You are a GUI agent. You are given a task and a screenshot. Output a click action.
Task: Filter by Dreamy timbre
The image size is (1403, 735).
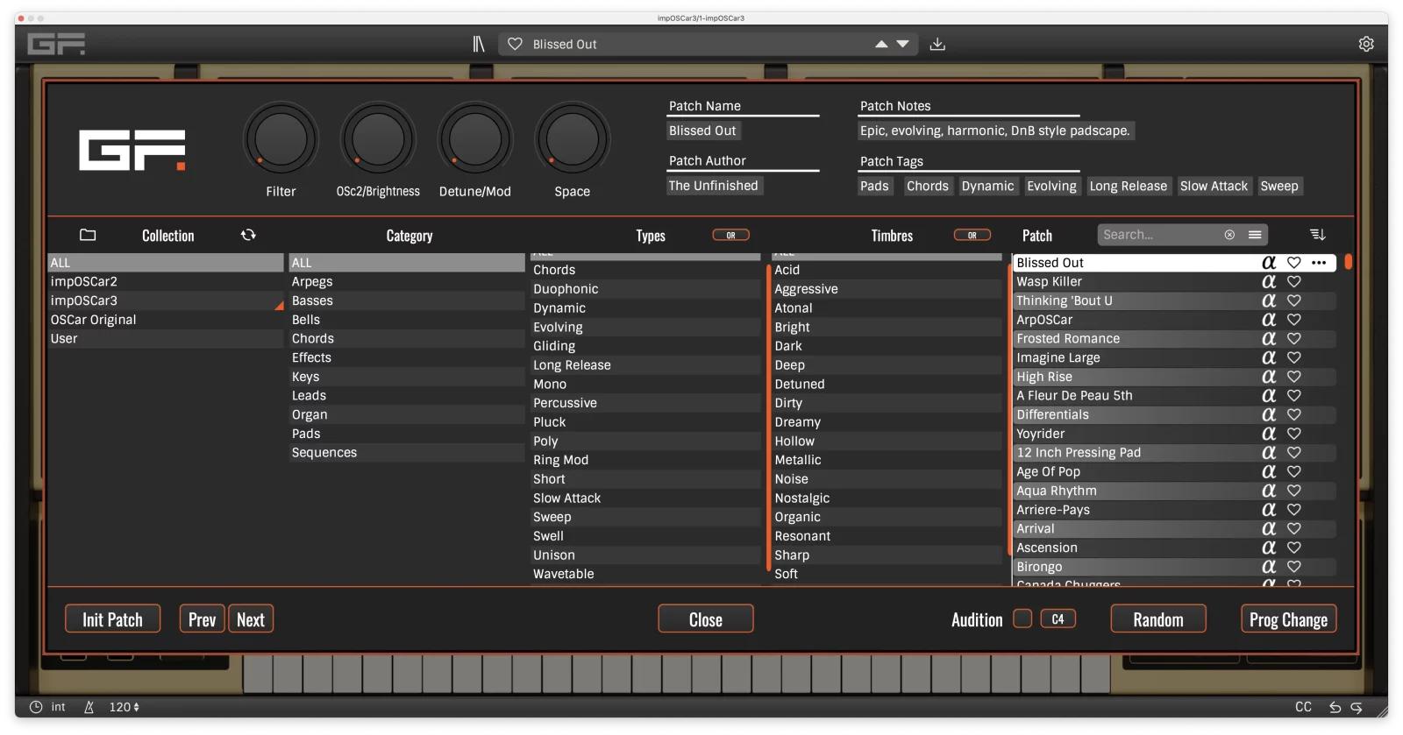coord(887,421)
